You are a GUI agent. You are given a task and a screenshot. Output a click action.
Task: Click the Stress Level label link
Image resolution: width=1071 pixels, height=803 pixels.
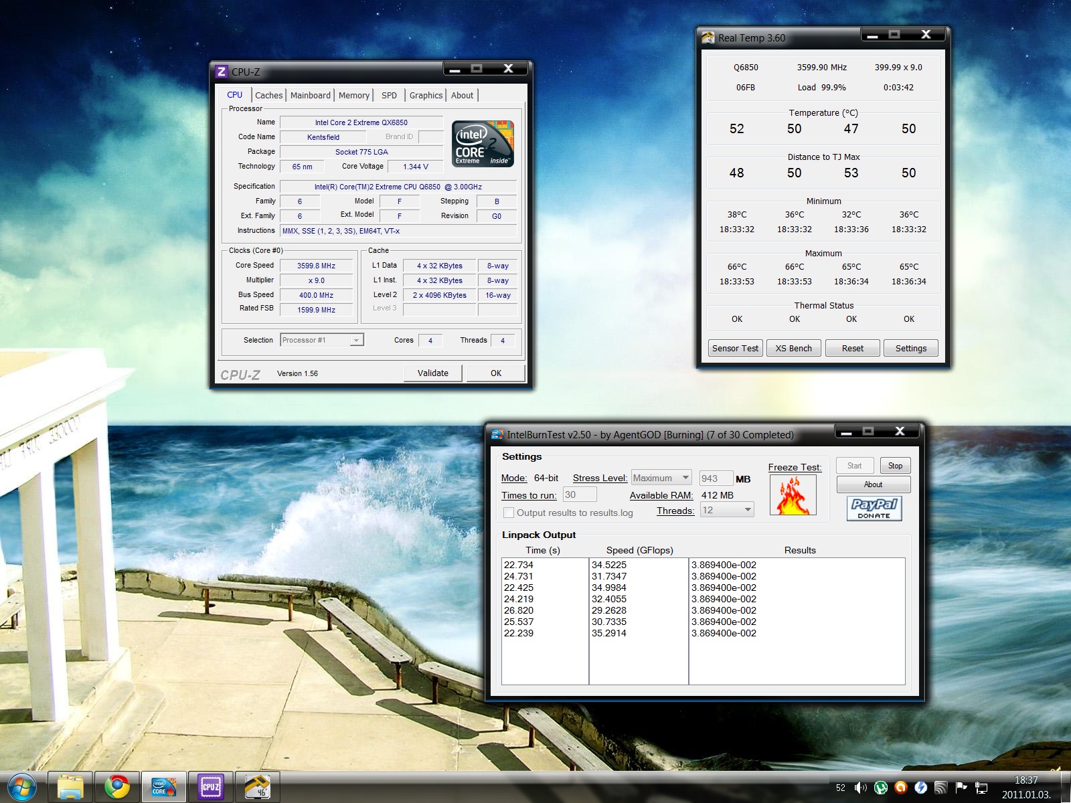[x=600, y=478]
